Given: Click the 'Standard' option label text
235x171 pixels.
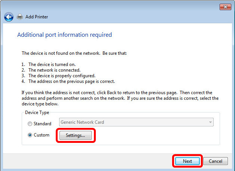Looking at the screenshot, I should coord(43,124).
